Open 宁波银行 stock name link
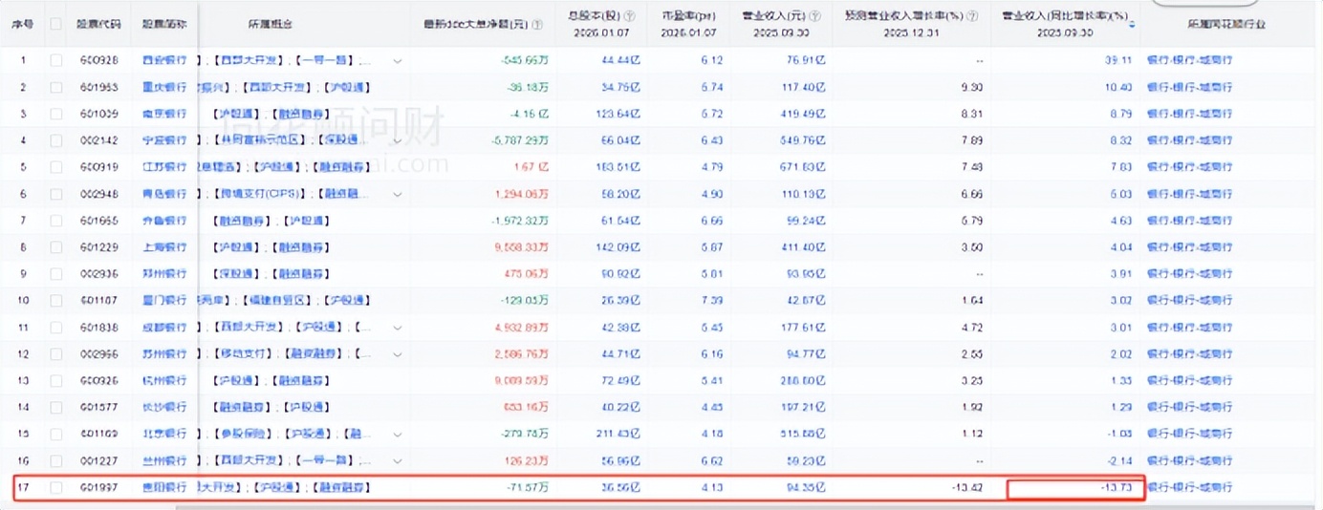Viewport: 1323px width, 510px height. pyautogui.click(x=164, y=140)
